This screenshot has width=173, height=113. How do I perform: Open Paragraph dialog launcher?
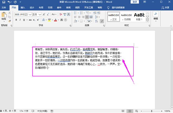(x=104, y=26)
